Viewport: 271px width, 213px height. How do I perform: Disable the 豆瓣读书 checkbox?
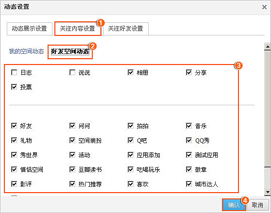[x=72, y=169]
